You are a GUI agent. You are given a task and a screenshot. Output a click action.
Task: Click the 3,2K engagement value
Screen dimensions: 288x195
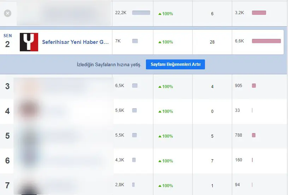point(240,13)
